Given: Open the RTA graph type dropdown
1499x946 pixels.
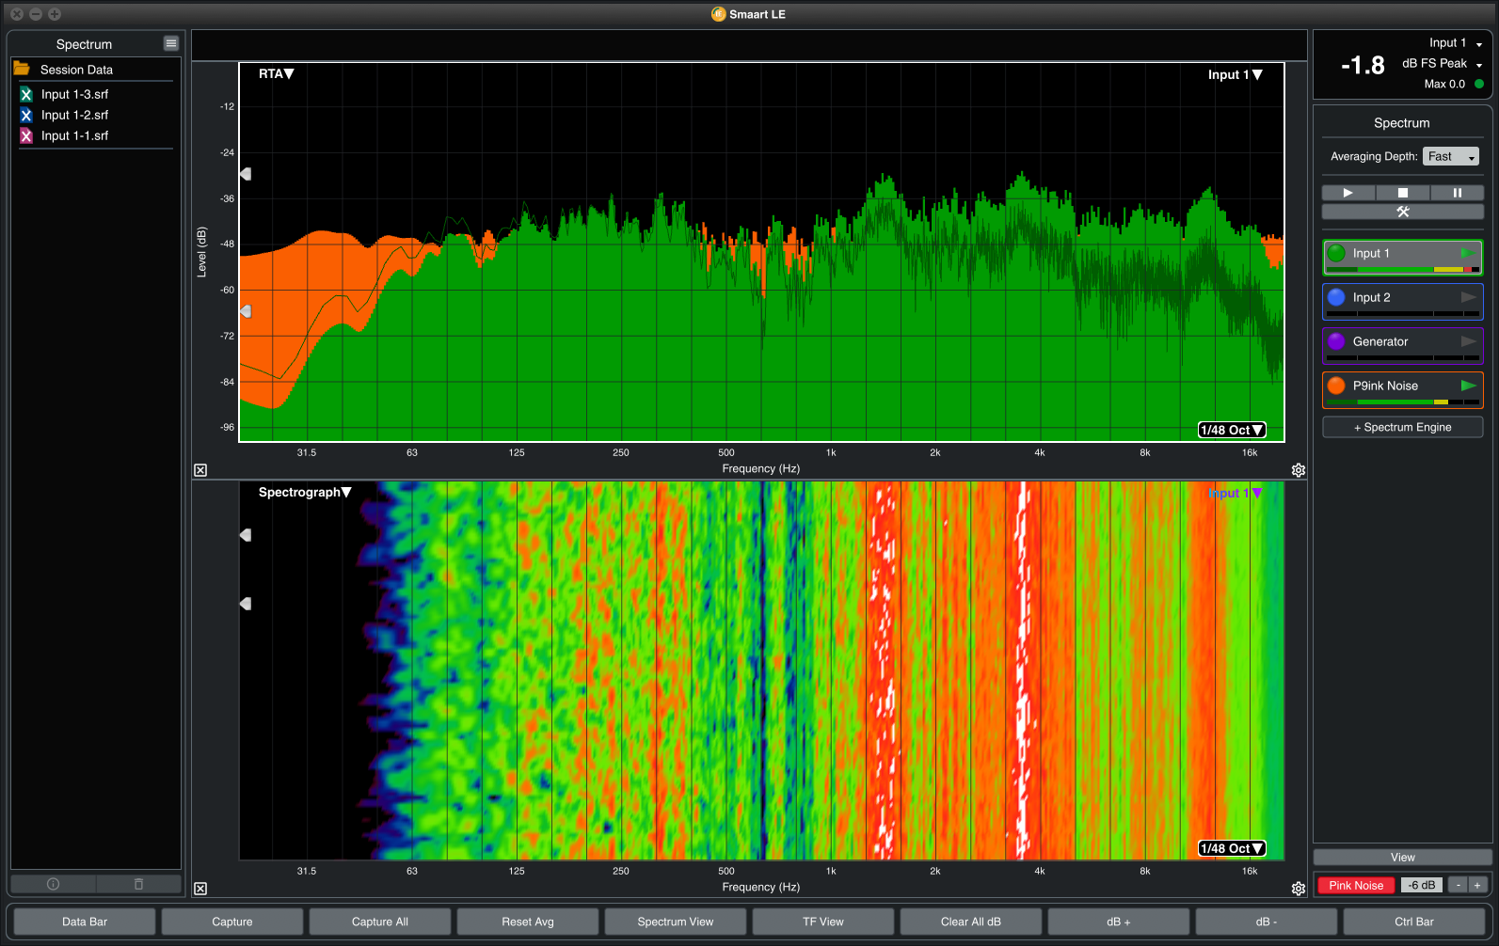Looking at the screenshot, I should pos(276,73).
